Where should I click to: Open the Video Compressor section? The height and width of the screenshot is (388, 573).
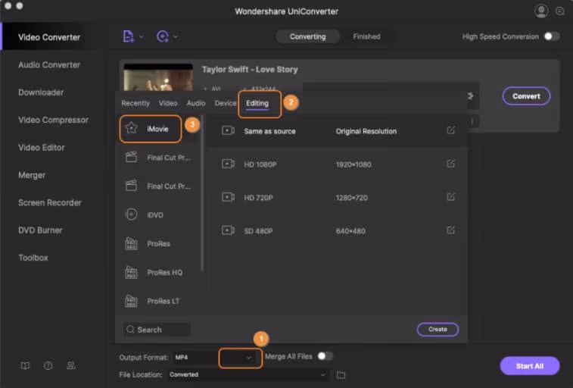tap(53, 120)
